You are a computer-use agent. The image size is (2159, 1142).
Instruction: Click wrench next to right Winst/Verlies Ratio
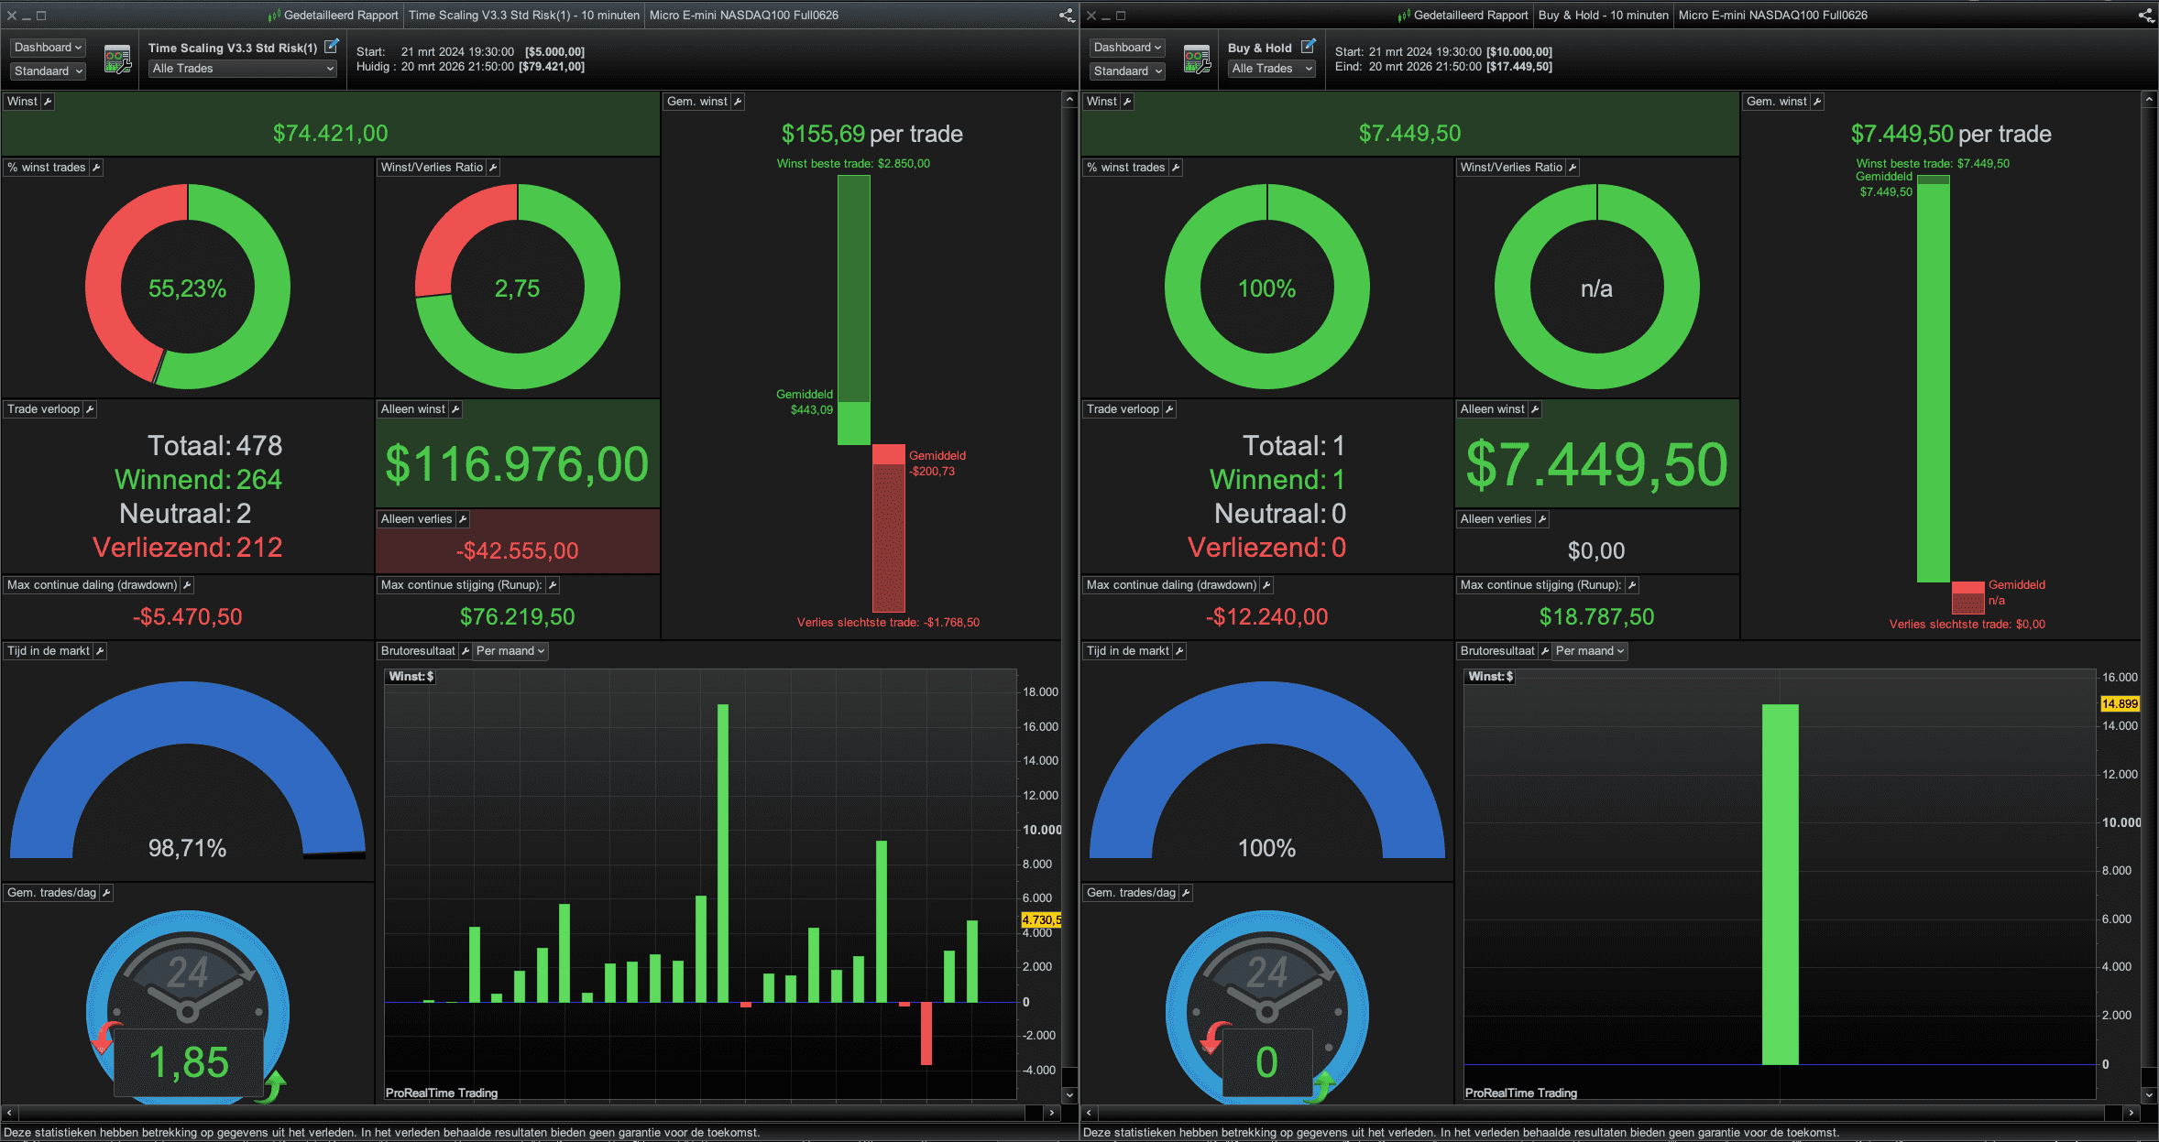1573,168
